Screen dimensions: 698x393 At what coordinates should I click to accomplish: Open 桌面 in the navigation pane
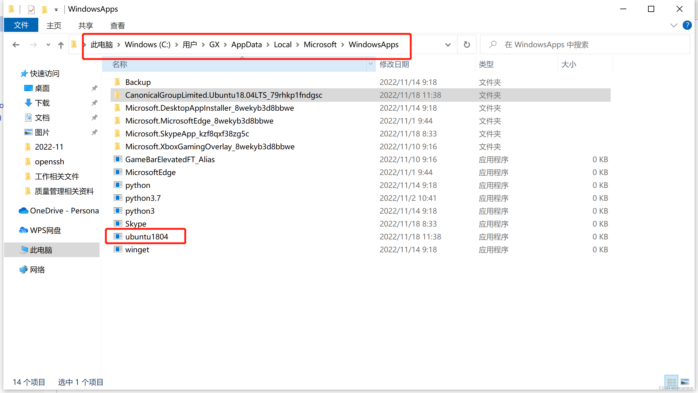[x=42, y=88]
